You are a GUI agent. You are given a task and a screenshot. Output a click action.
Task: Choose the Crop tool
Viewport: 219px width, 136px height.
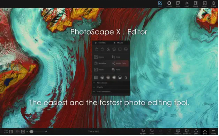pos(116,57)
